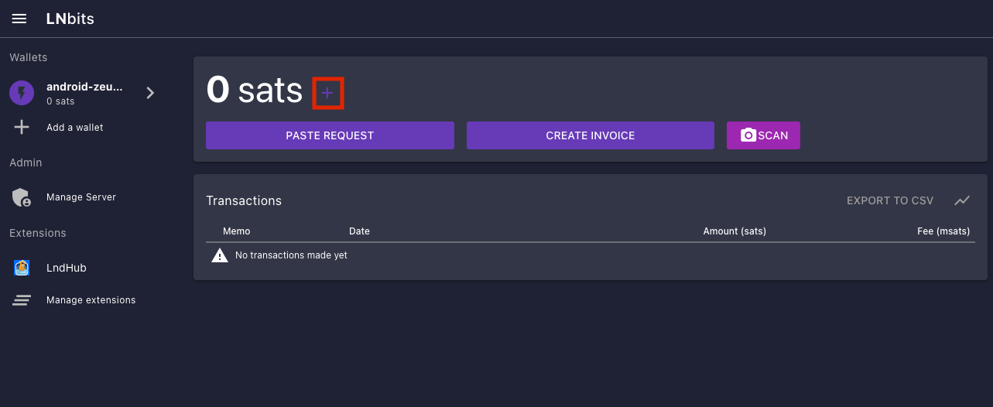The height and width of the screenshot is (407, 993).
Task: Sort by the Amount (sats) column header
Action: [734, 231]
